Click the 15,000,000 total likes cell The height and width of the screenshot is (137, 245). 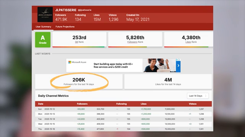click(170, 129)
